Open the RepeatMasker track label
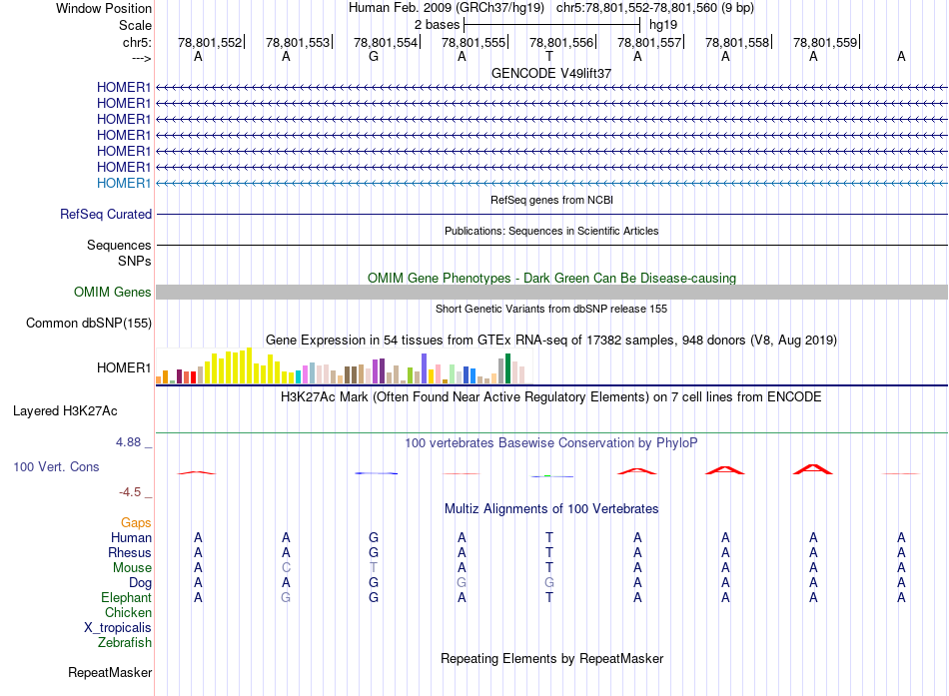The width and height of the screenshot is (949, 696). (x=110, y=673)
